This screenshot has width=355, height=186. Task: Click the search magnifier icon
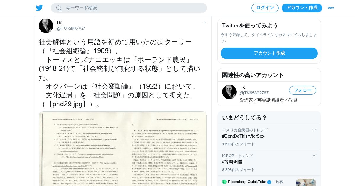[59, 8]
